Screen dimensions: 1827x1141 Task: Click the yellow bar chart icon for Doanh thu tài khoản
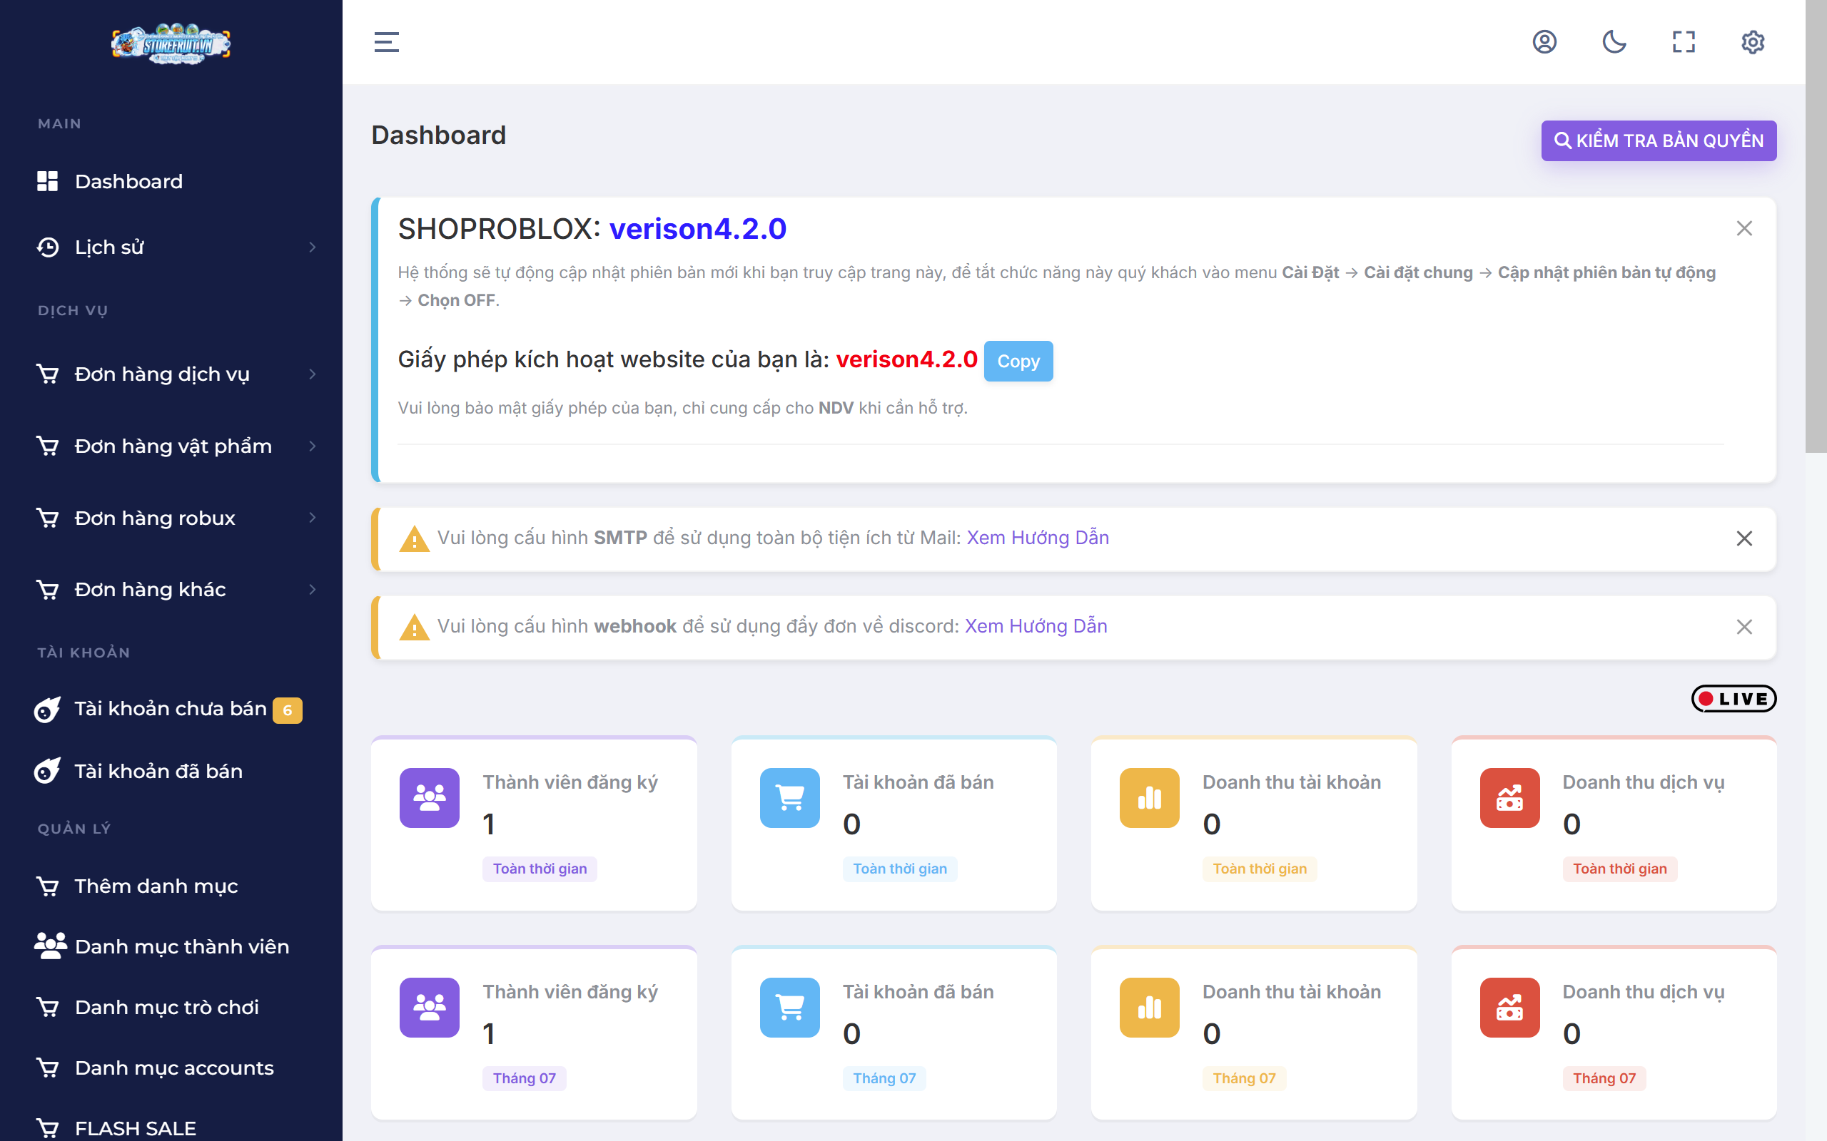click(x=1149, y=798)
